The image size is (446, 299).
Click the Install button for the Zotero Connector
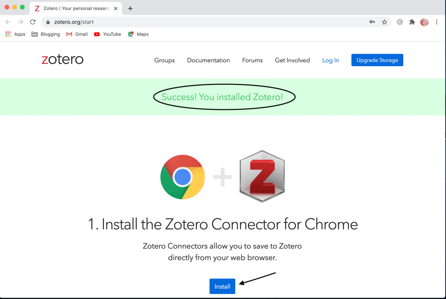[222, 286]
